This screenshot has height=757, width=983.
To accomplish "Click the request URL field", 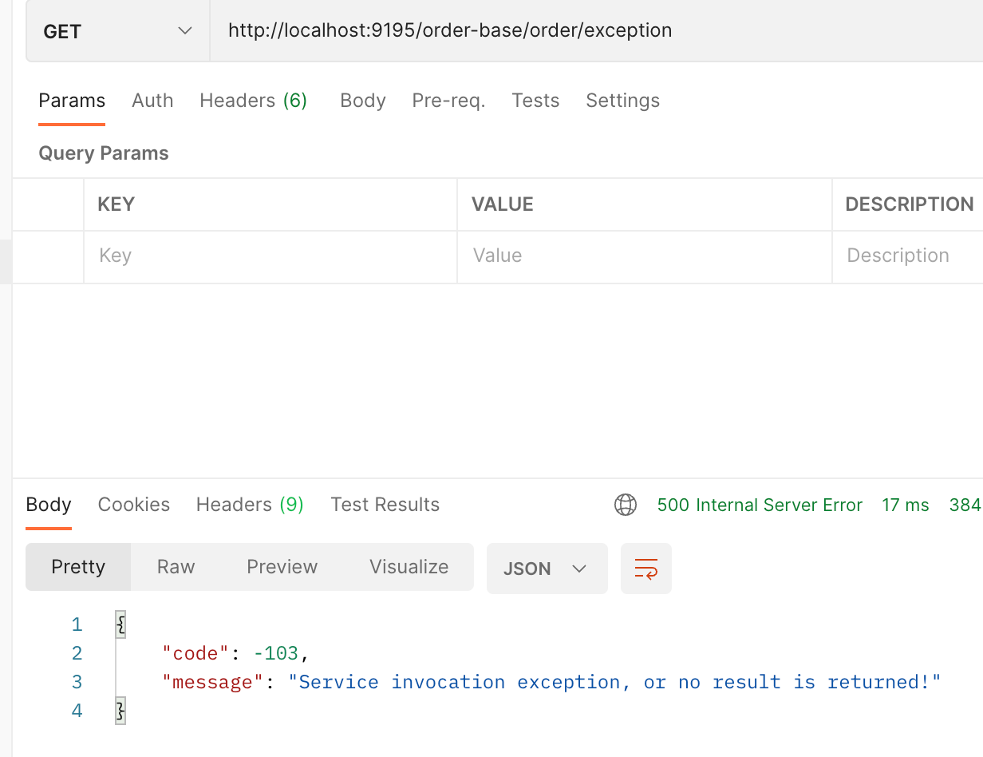I will (597, 31).
